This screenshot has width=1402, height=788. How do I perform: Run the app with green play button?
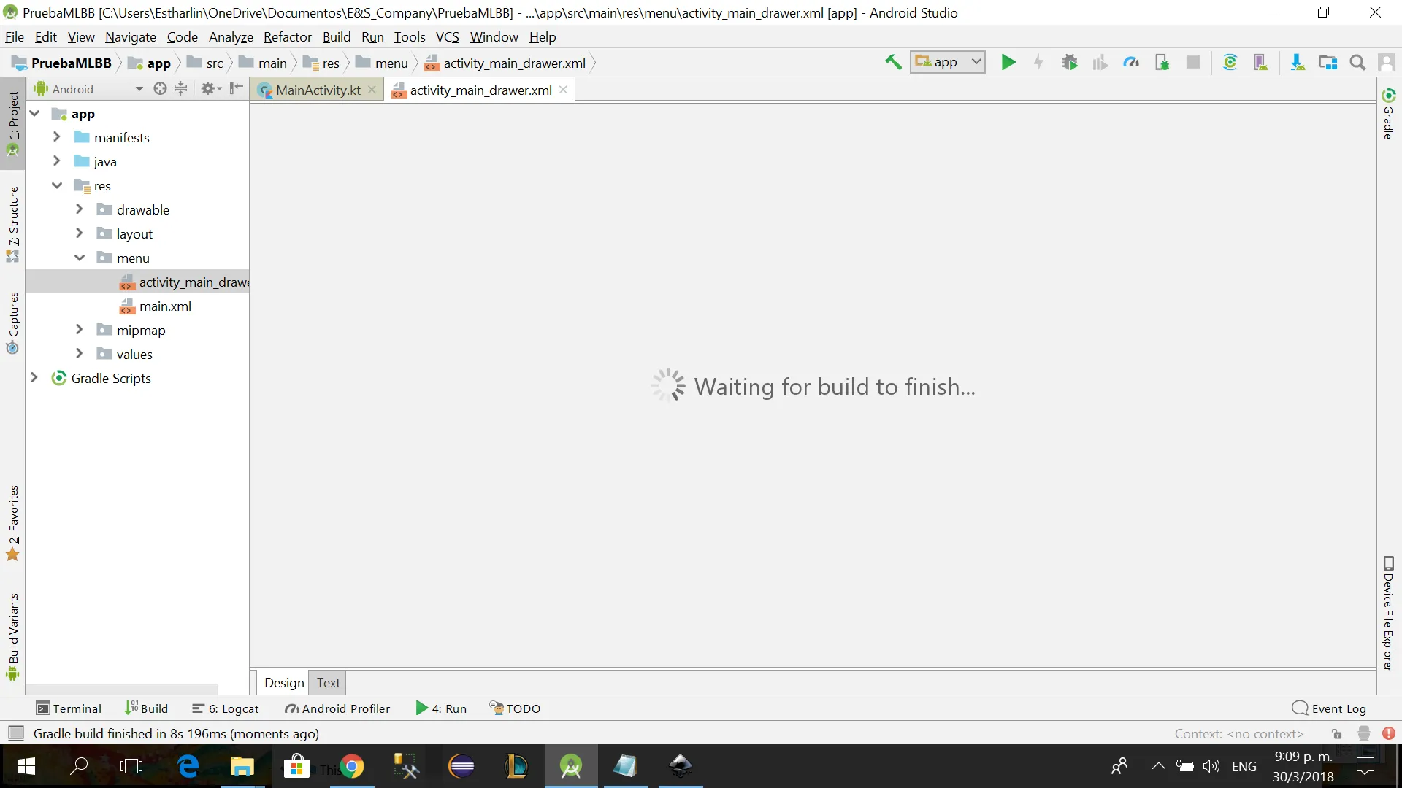pos(1008,63)
